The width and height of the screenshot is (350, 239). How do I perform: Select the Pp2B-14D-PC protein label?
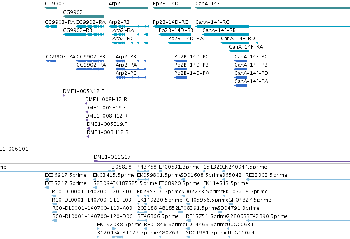click(x=192, y=57)
